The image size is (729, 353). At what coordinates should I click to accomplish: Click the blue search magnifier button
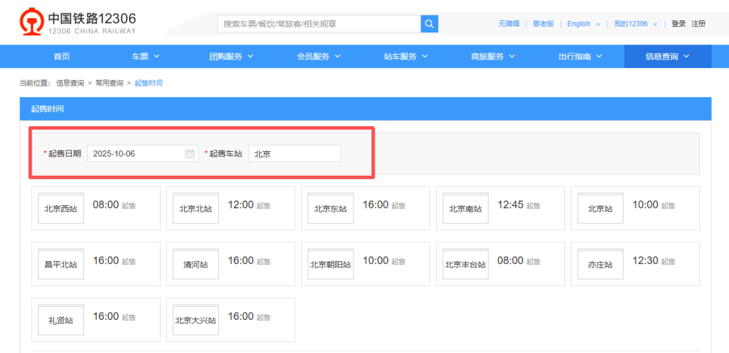[429, 24]
